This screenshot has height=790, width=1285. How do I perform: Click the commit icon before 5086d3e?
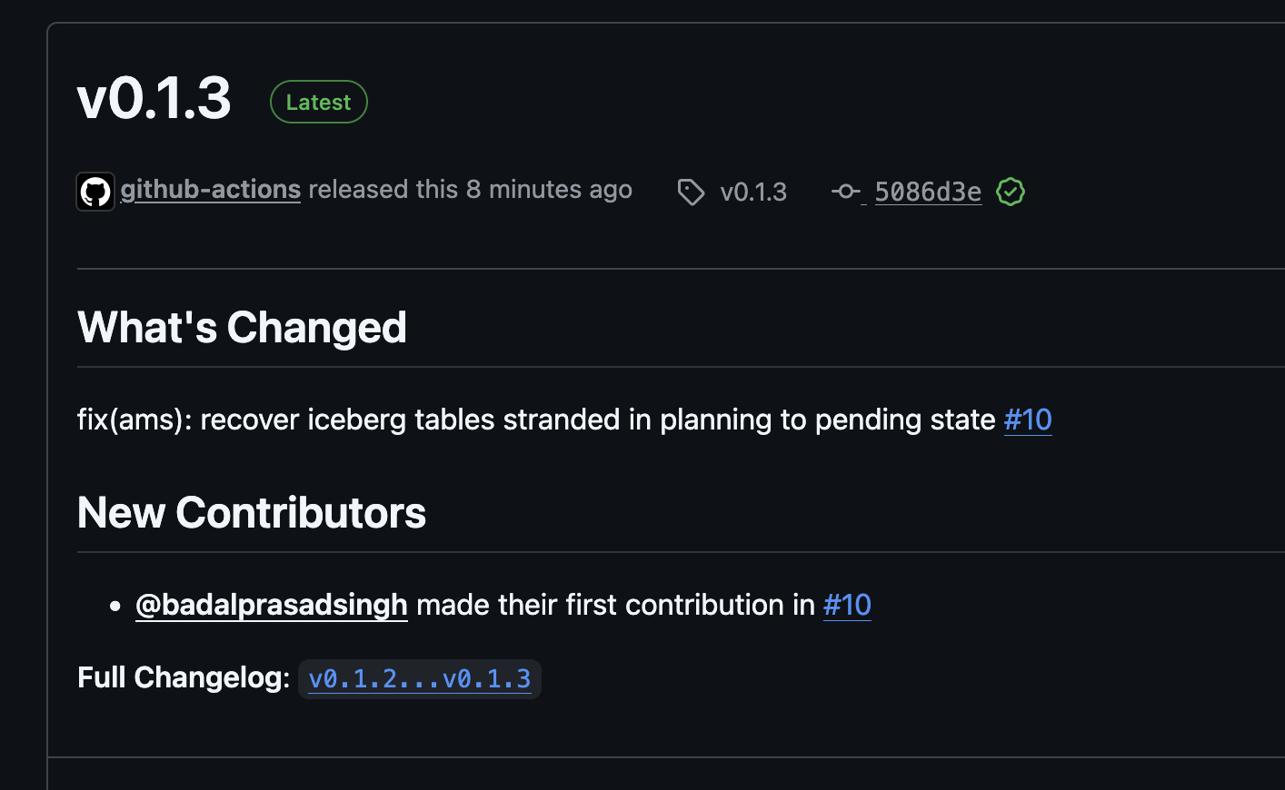(x=846, y=191)
